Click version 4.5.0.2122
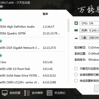This screenshot has width=99, height=99. pos(49,76)
